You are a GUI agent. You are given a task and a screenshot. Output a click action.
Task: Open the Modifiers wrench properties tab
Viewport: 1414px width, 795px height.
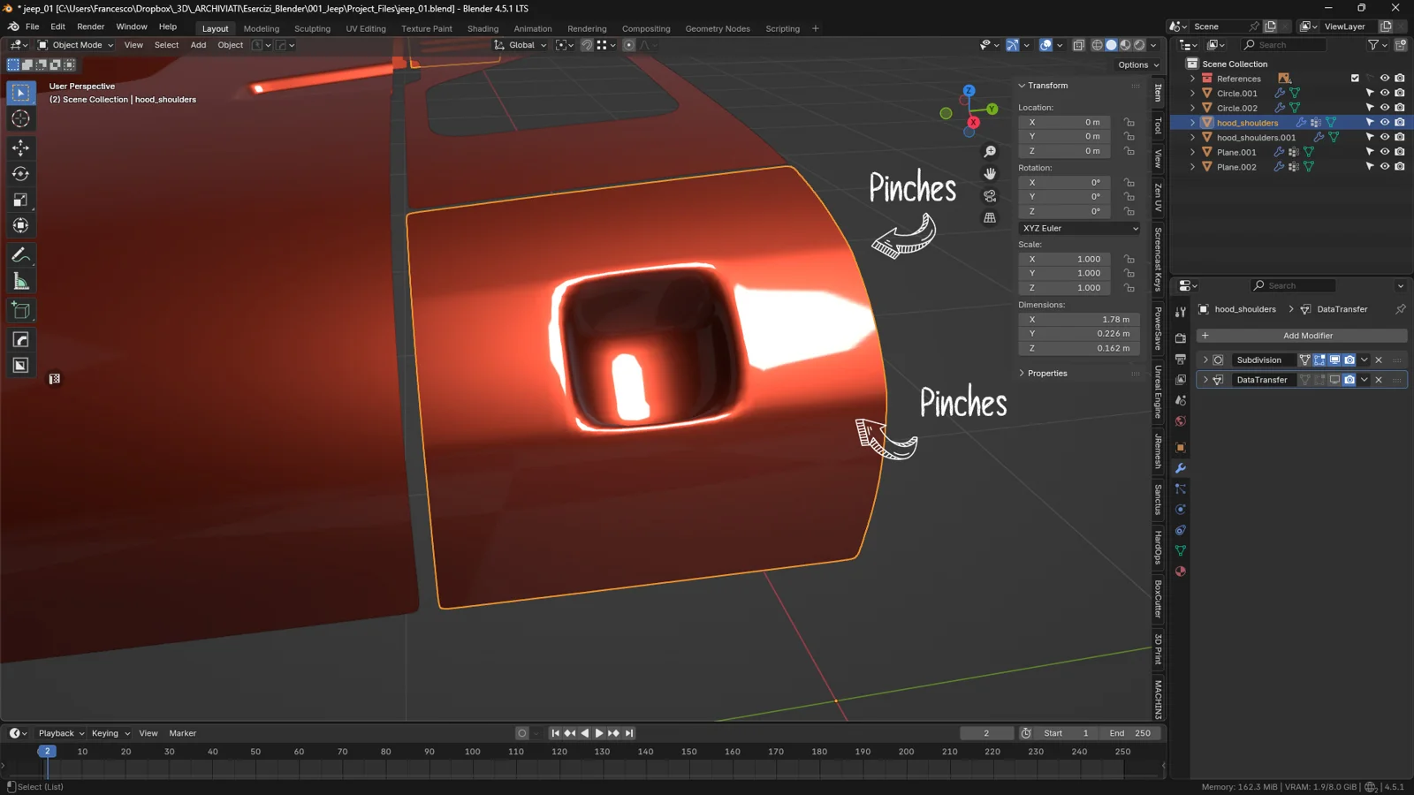1180,468
